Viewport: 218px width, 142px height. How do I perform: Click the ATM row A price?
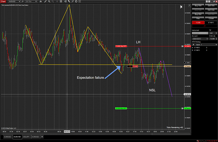pyautogui.click(x=197, y=48)
